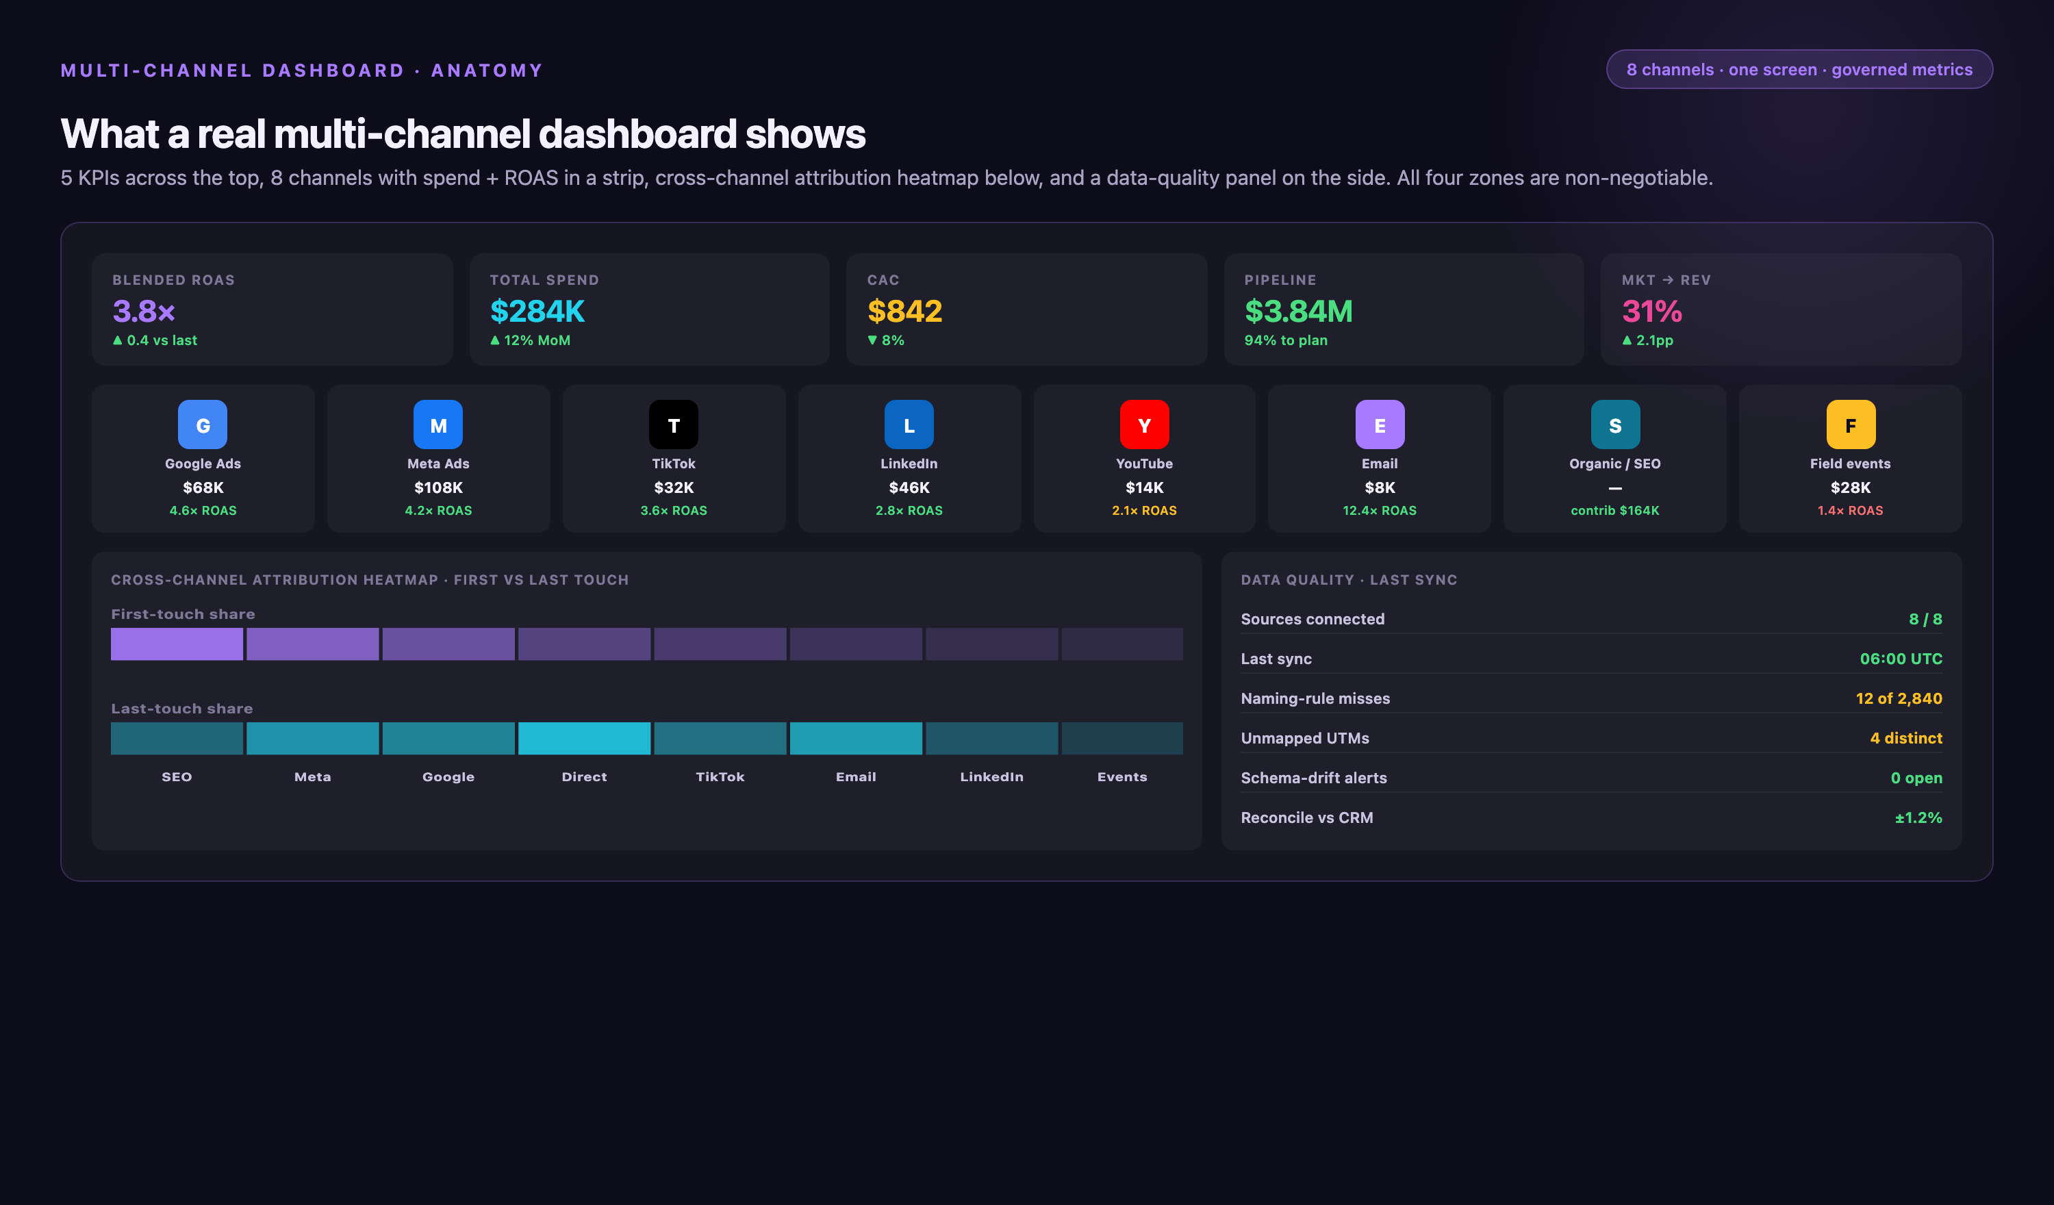The height and width of the screenshot is (1205, 2054).
Task: Click the contrib $164K organic label
Action: coord(1616,510)
